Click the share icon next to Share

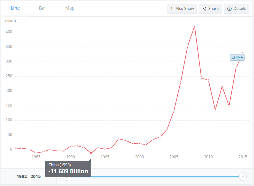point(205,9)
